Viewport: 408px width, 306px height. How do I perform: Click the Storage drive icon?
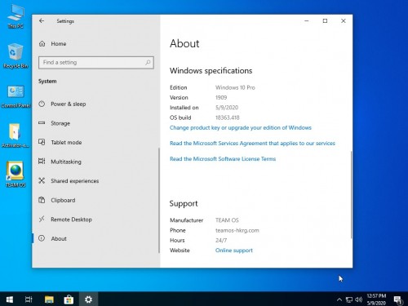pyautogui.click(x=42, y=123)
